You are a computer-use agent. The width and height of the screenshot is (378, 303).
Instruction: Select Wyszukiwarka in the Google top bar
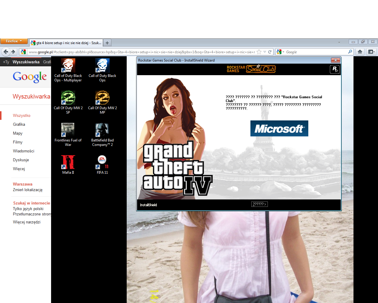26,62
